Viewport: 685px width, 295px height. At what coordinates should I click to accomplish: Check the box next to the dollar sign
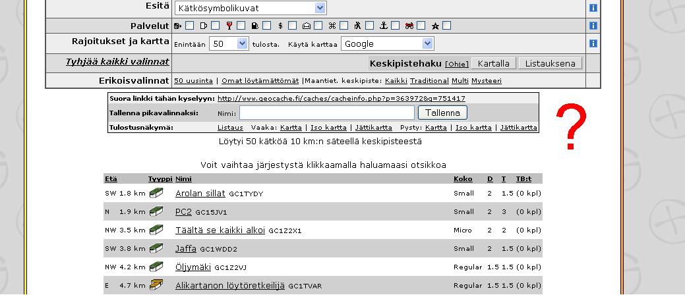[x=292, y=26]
